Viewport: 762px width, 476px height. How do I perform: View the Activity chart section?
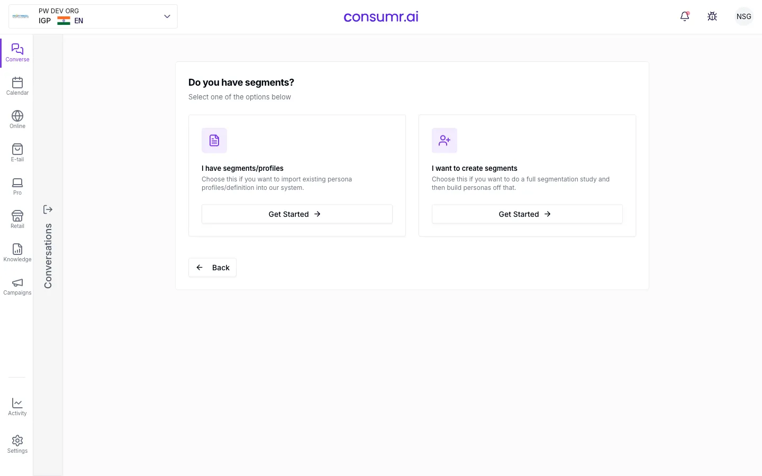pyautogui.click(x=17, y=407)
